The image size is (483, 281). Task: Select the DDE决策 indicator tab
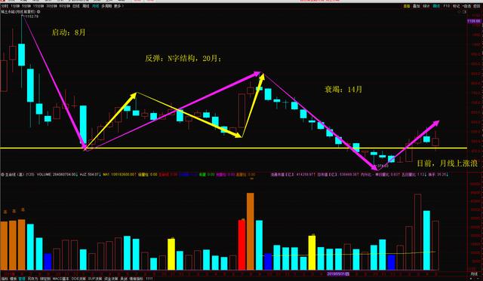(78, 279)
